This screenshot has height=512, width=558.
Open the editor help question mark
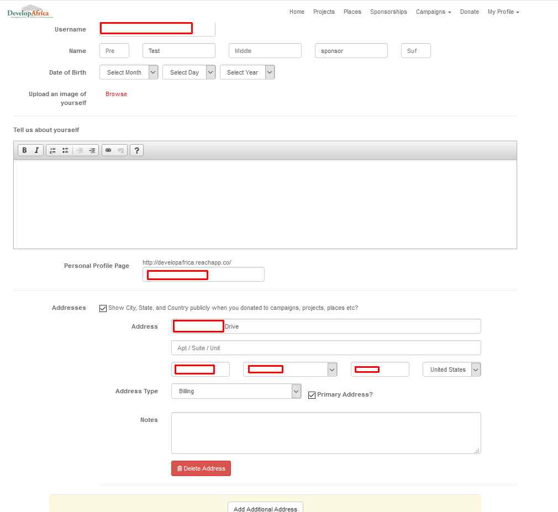(x=136, y=150)
